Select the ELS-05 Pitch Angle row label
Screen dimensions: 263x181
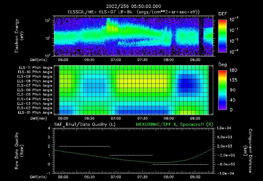coord(35,95)
